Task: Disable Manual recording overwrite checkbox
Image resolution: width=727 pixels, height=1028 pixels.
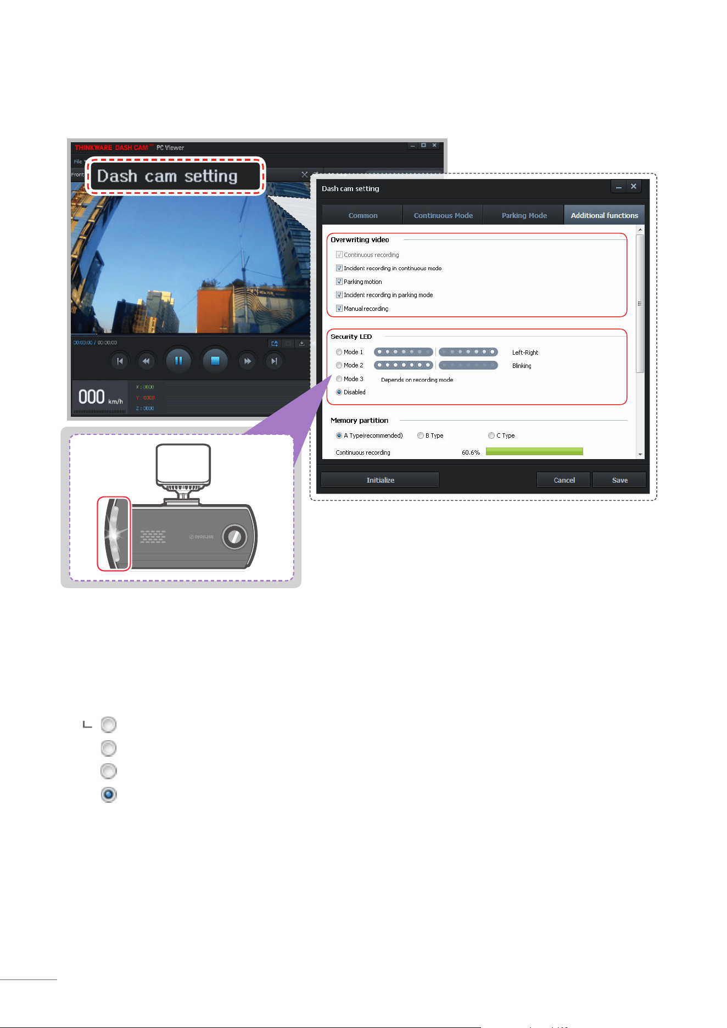Action: 339,309
